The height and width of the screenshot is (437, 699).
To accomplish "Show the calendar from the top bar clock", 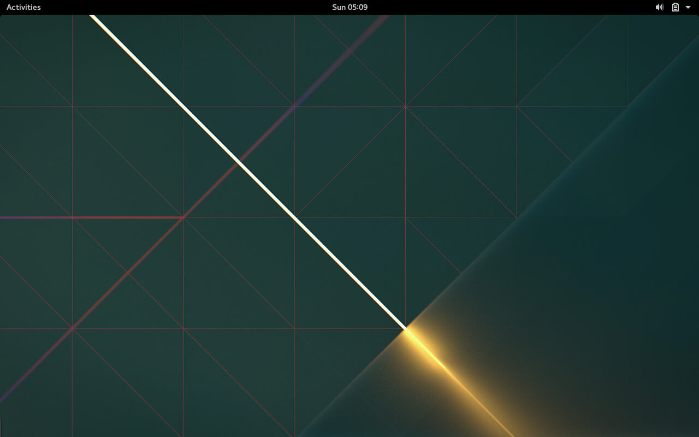I will click(349, 7).
